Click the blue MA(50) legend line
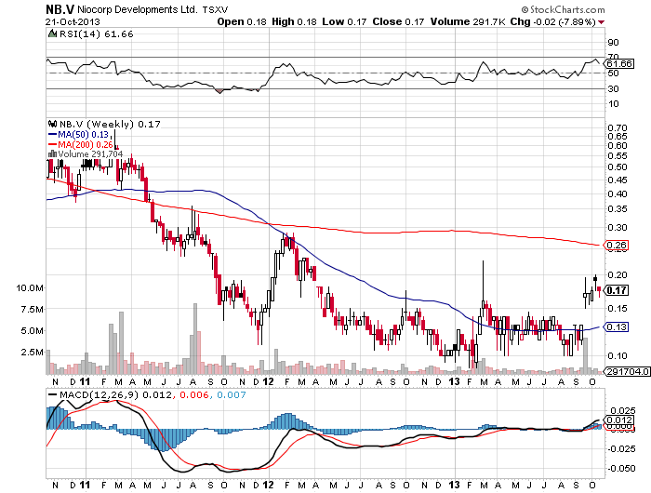The height and width of the screenshot is (493, 651). [53, 134]
